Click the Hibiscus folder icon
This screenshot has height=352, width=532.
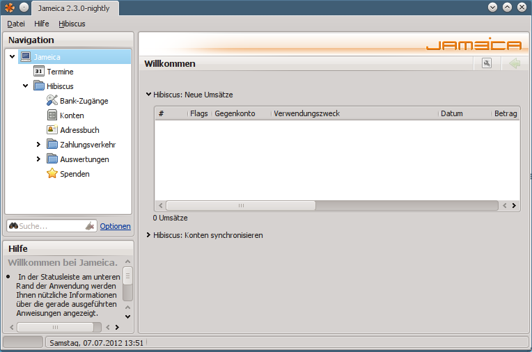click(x=39, y=86)
